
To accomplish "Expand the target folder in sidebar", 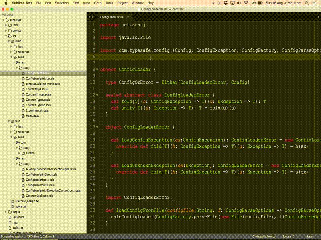I will 6,212.
